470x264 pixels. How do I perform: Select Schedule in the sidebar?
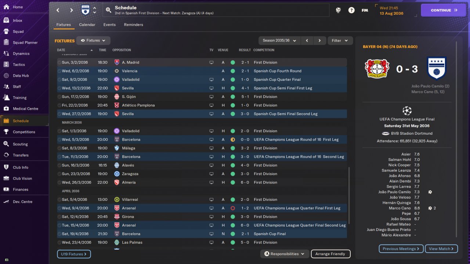(x=24, y=121)
